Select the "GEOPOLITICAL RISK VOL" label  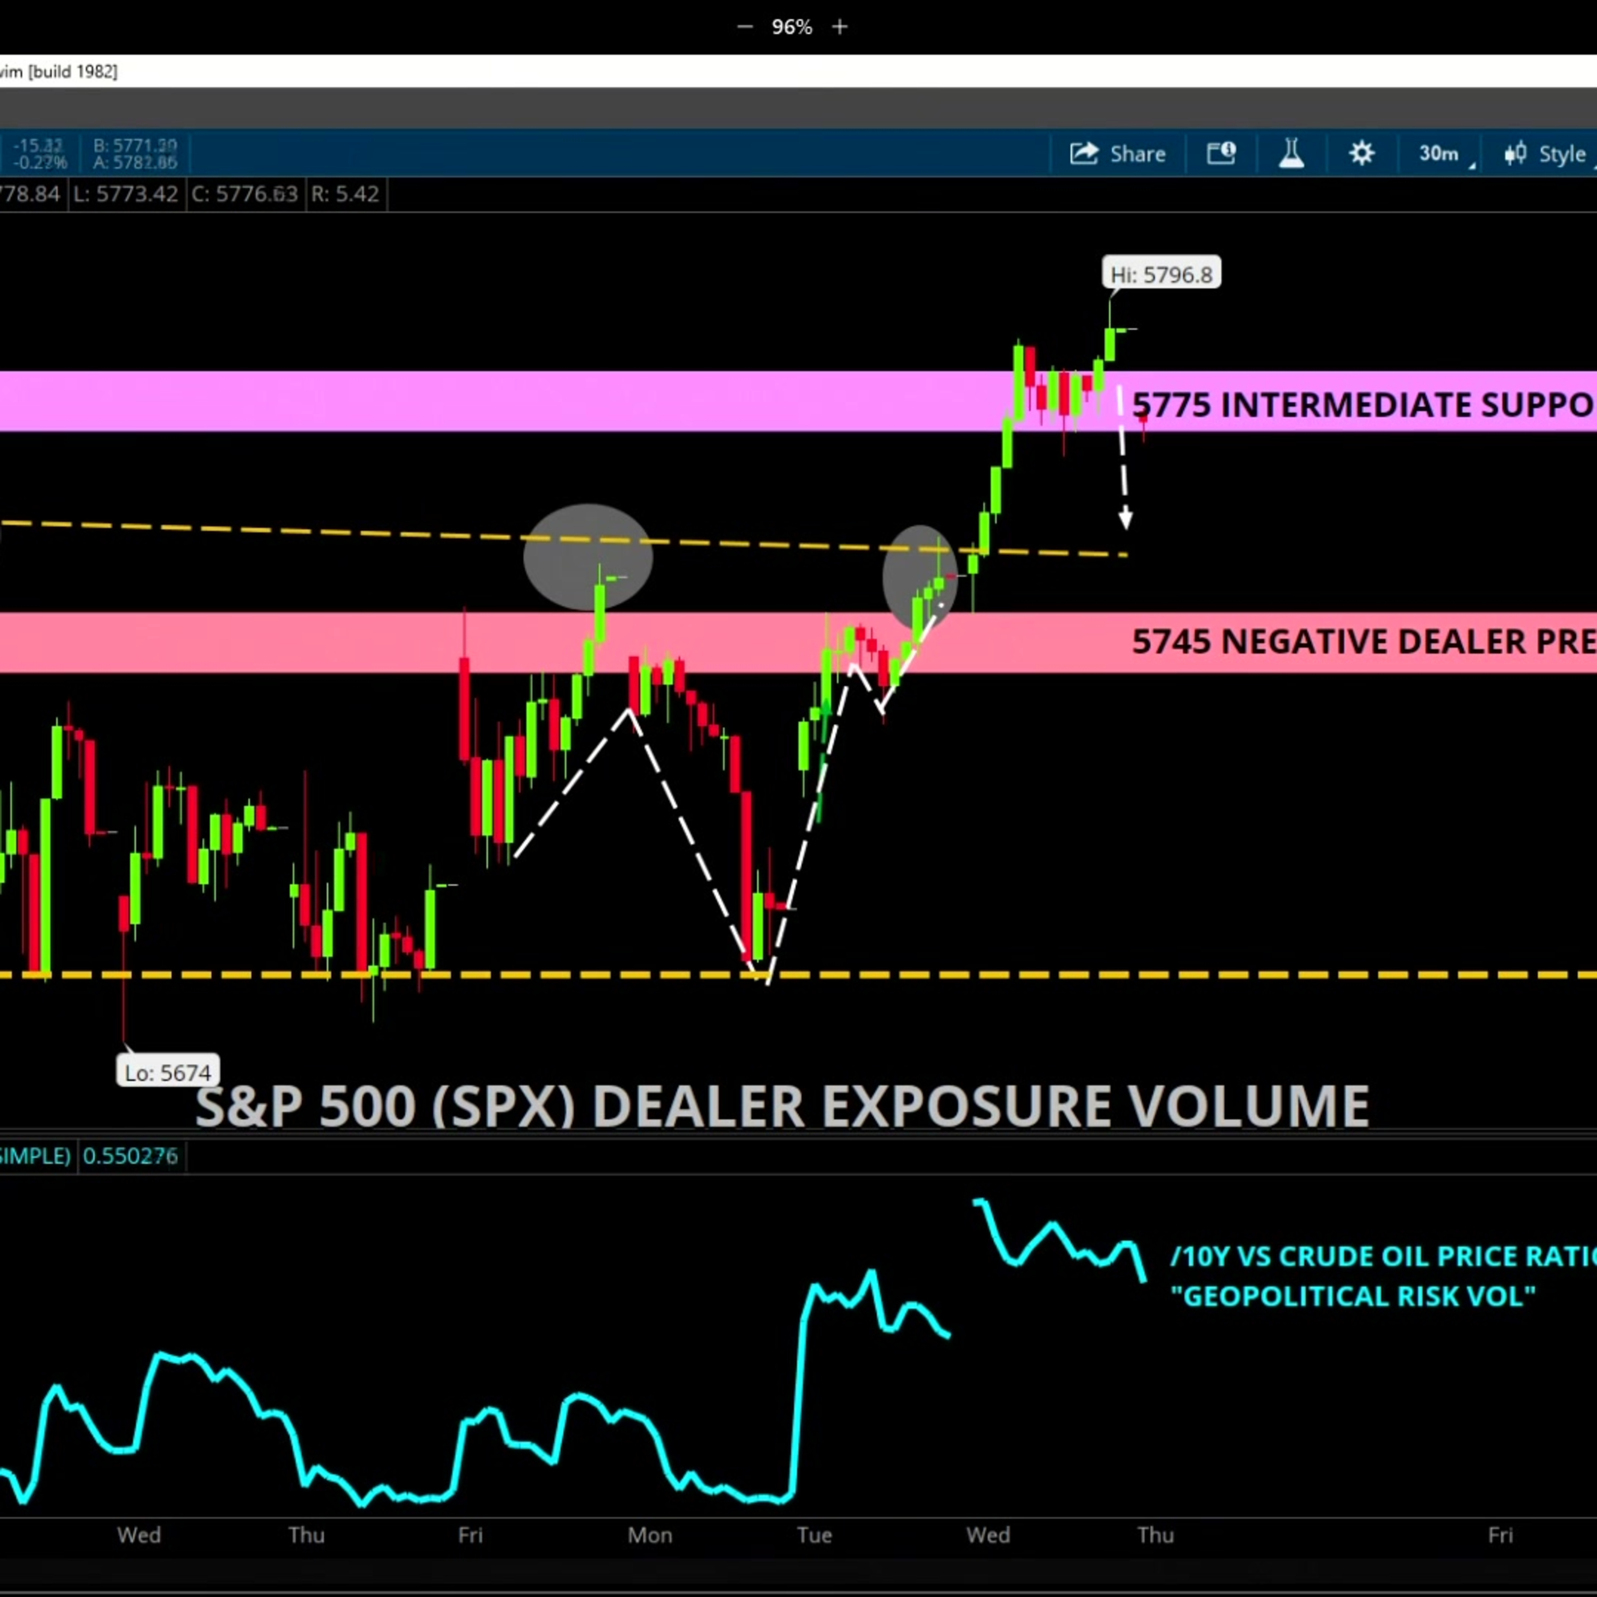[x=1354, y=1296]
